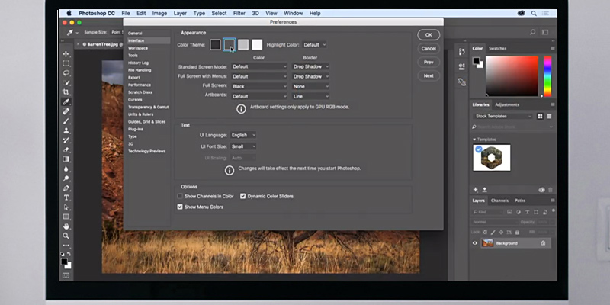610x305 pixels.
Task: Select the Quick Selection tool
Action: (66, 82)
